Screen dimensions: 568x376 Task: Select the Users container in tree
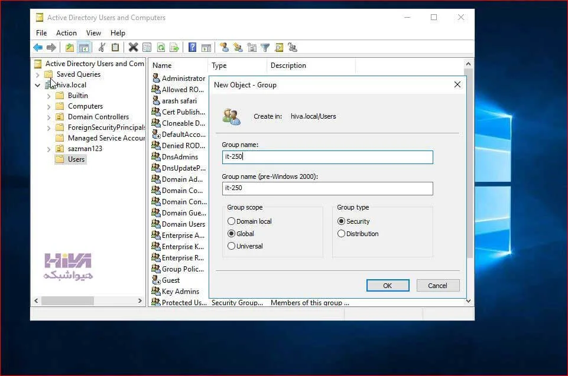point(71,159)
